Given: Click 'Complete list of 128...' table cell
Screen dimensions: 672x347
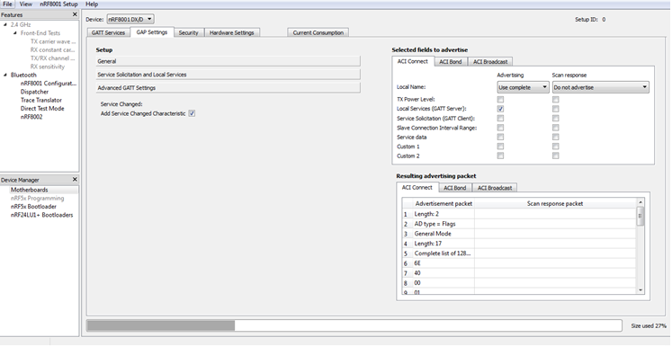Looking at the screenshot, I should tap(444, 254).
